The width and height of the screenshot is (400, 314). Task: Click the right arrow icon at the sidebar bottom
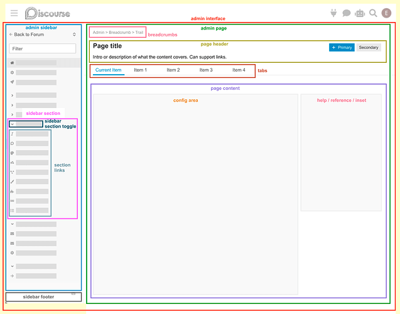coord(12,276)
